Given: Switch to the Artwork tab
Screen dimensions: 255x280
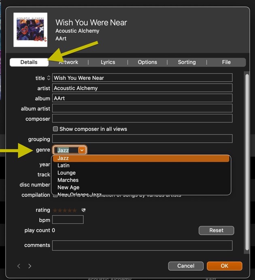Looking at the screenshot, I should pos(68,62).
